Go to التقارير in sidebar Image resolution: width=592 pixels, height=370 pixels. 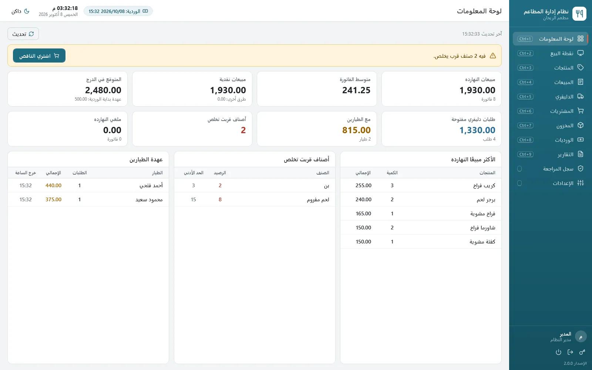click(550, 154)
